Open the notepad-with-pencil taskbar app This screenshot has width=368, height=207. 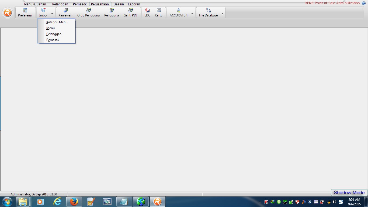(91, 202)
